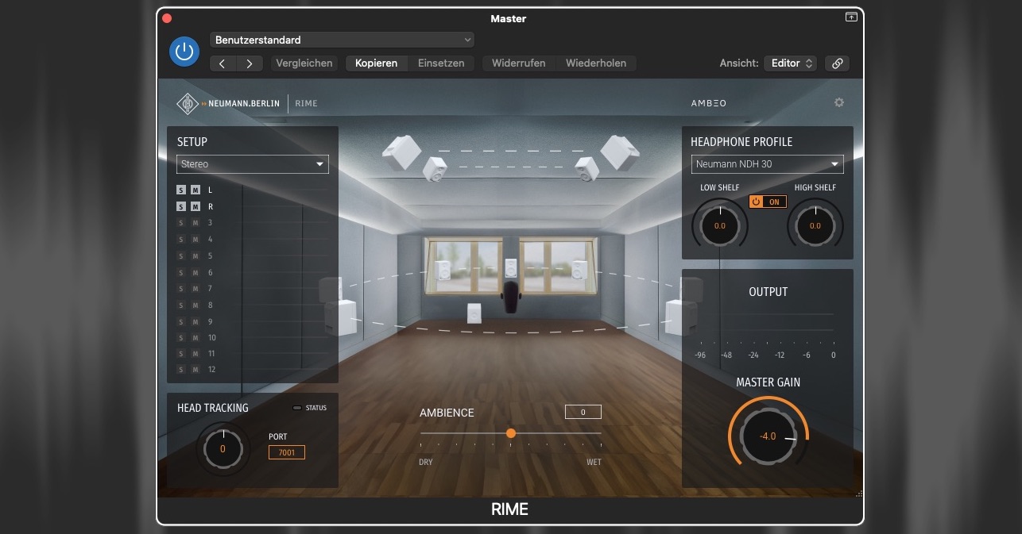Solo channel 10
The height and width of the screenshot is (534, 1022).
click(181, 338)
